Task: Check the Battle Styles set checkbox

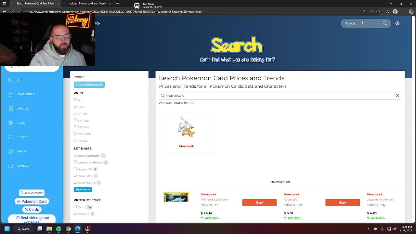Action: point(75,182)
